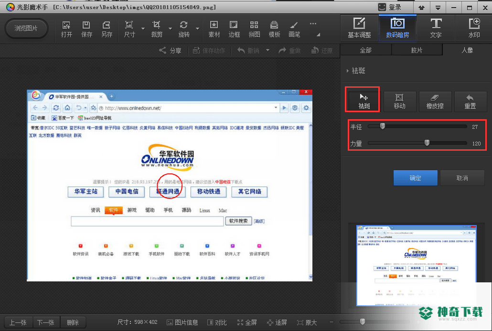Click the 浏览图片 browse button
The width and height of the screenshot is (492, 331).
[26, 29]
